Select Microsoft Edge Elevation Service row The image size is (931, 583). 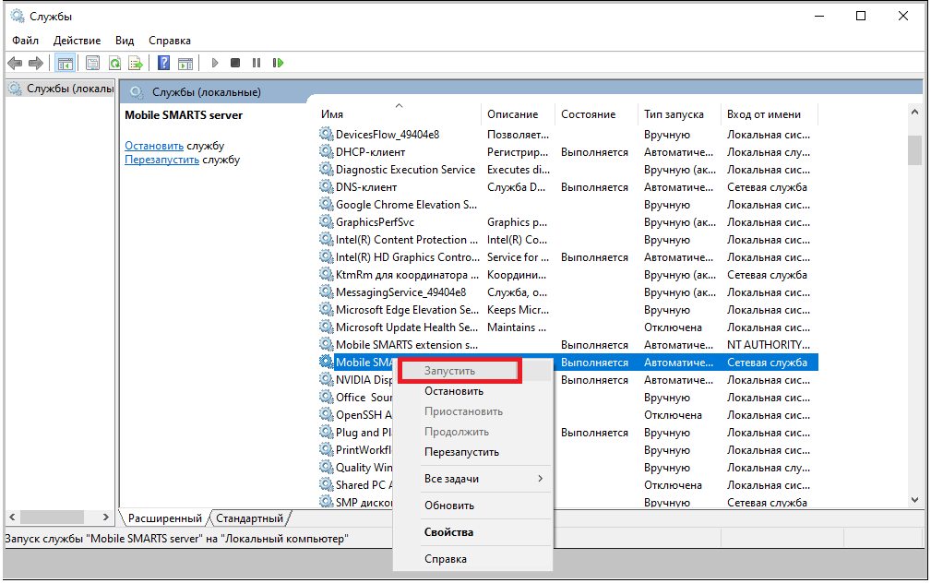pos(568,310)
